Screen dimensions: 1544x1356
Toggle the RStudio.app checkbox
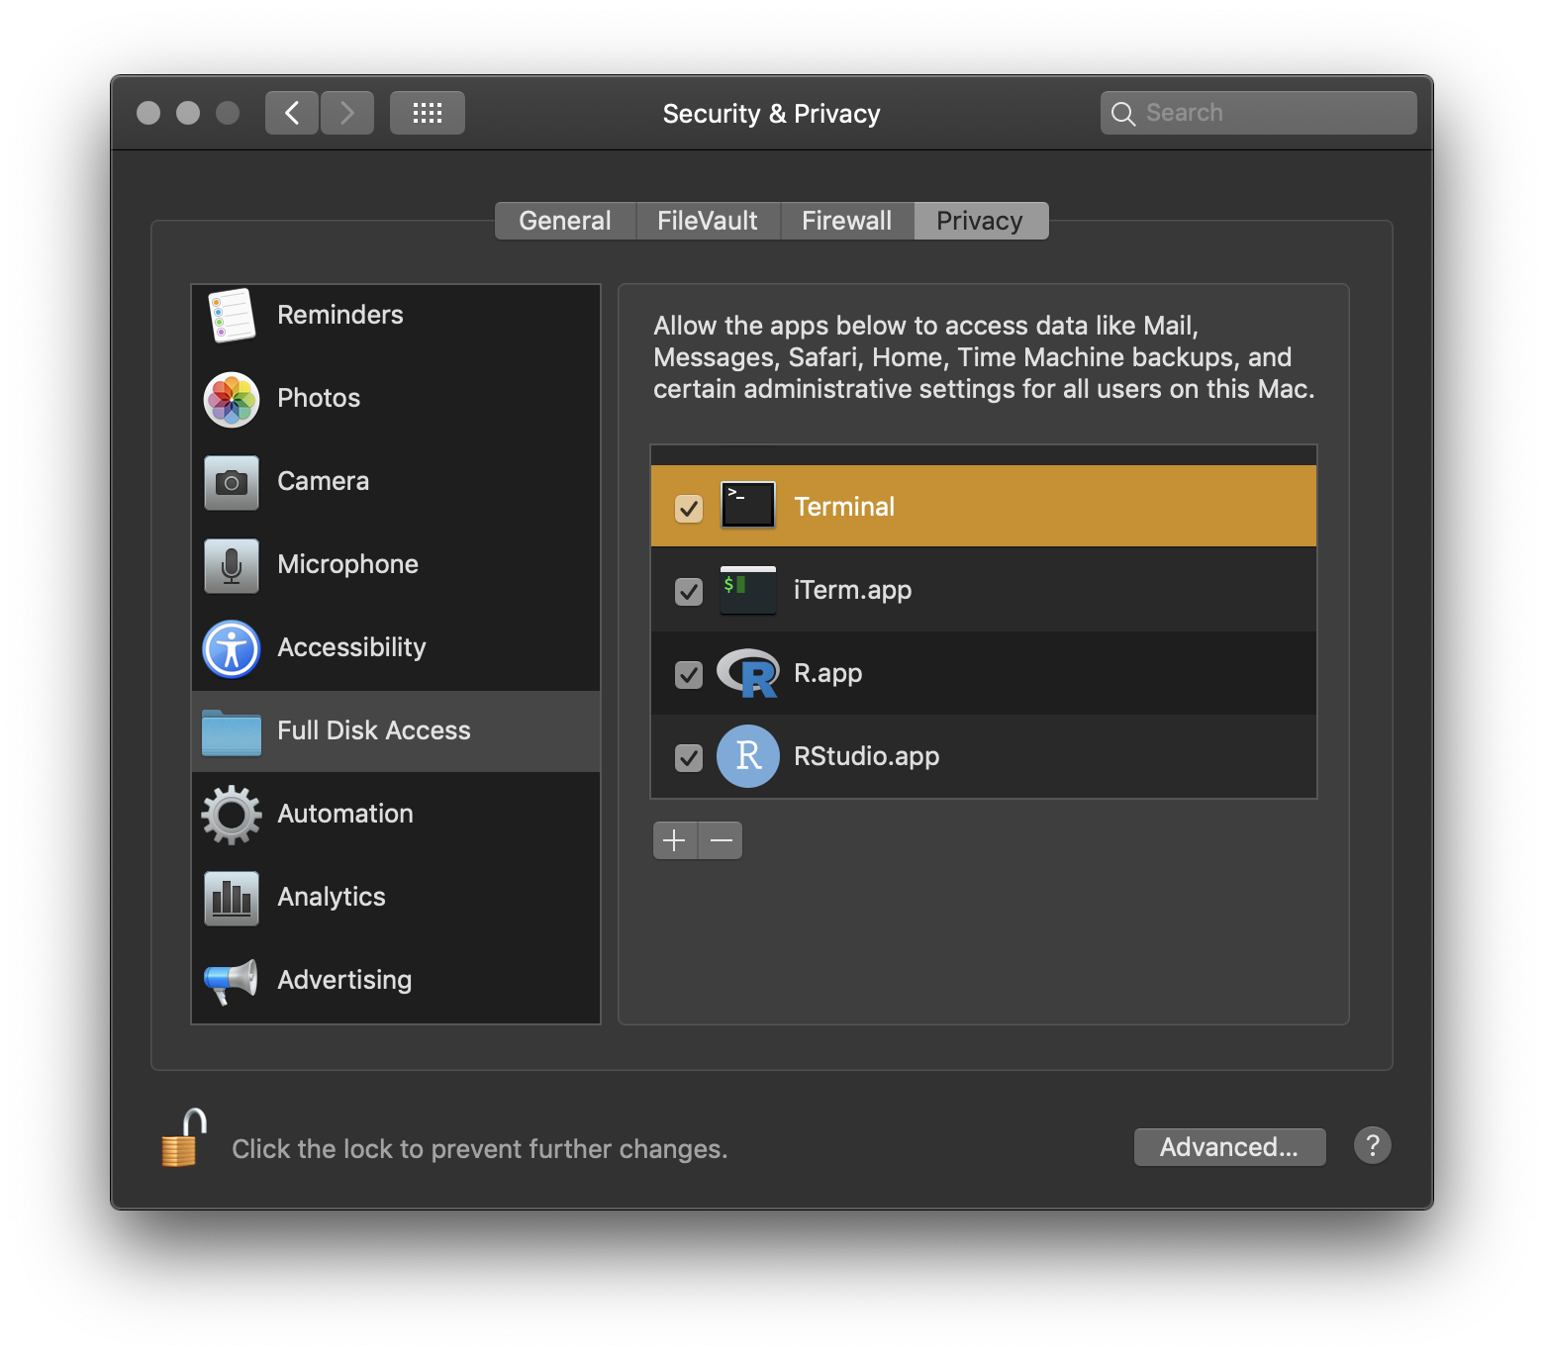tap(688, 758)
